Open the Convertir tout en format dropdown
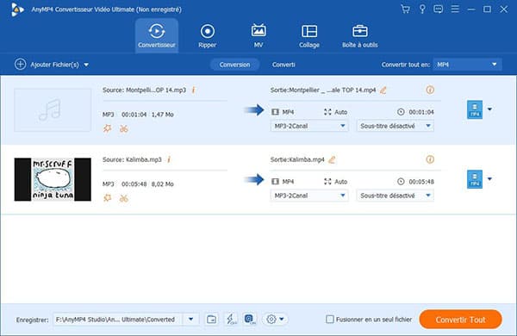This screenshot has height=336, width=517. point(468,65)
